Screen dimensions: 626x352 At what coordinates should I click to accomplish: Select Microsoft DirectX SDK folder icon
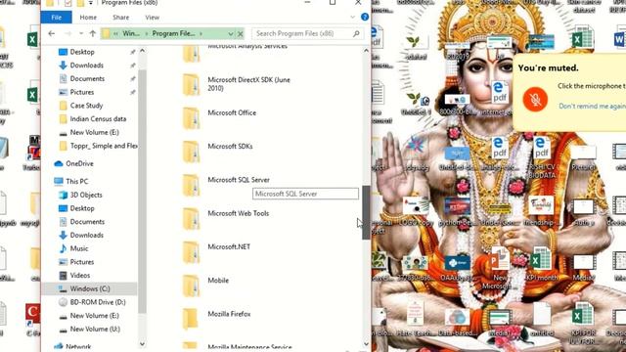click(x=191, y=85)
